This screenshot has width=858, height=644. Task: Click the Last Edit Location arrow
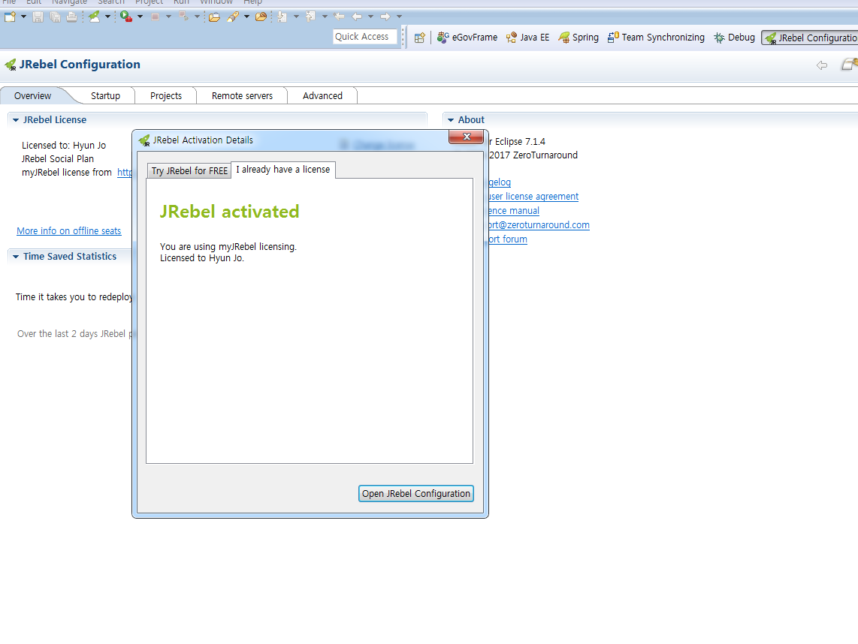pos(340,17)
